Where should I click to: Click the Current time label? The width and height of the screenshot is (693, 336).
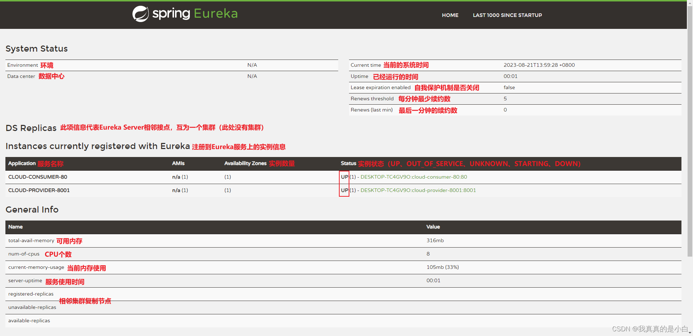pyautogui.click(x=366, y=65)
